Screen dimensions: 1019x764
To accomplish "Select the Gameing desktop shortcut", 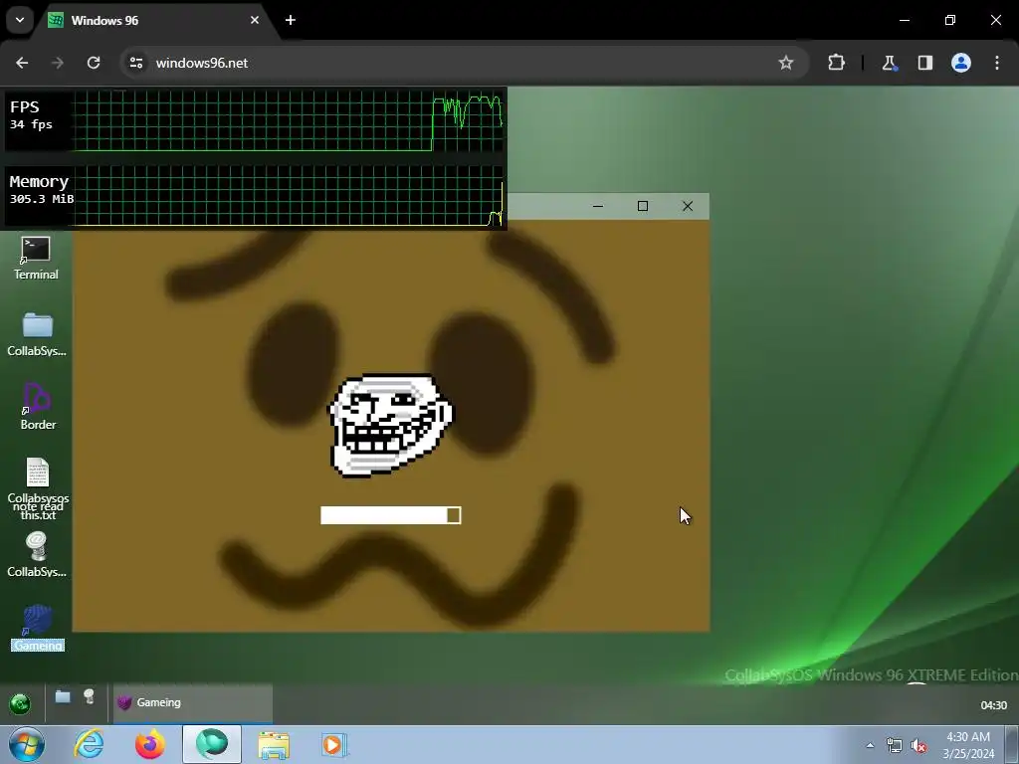I will (38, 629).
